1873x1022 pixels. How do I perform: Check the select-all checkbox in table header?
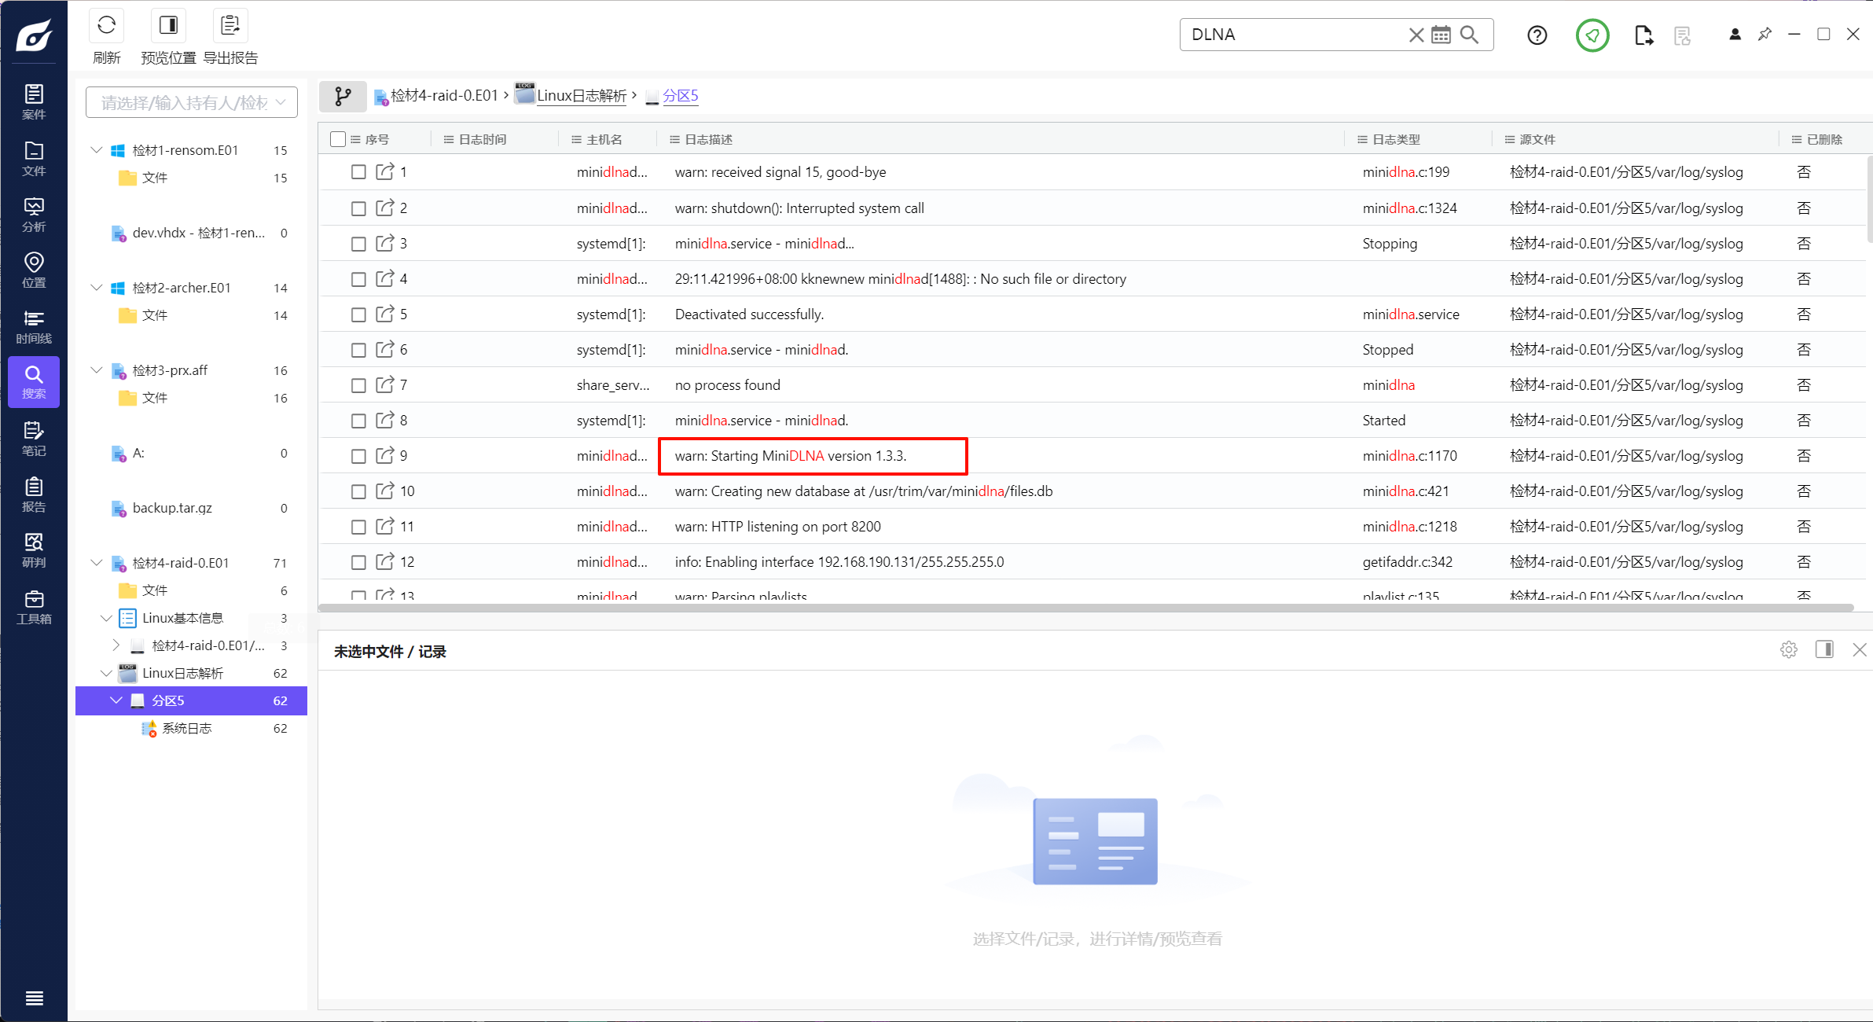338,139
